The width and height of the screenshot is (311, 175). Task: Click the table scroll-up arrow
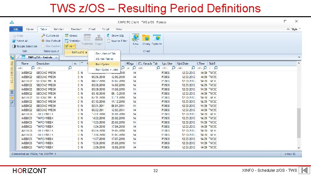click(x=299, y=63)
